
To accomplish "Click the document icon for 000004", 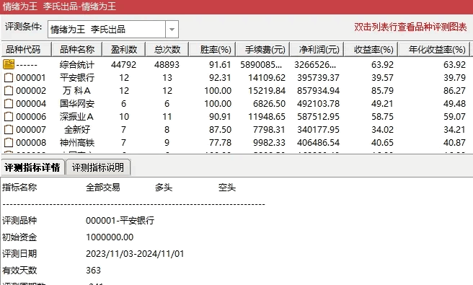I will [9, 104].
